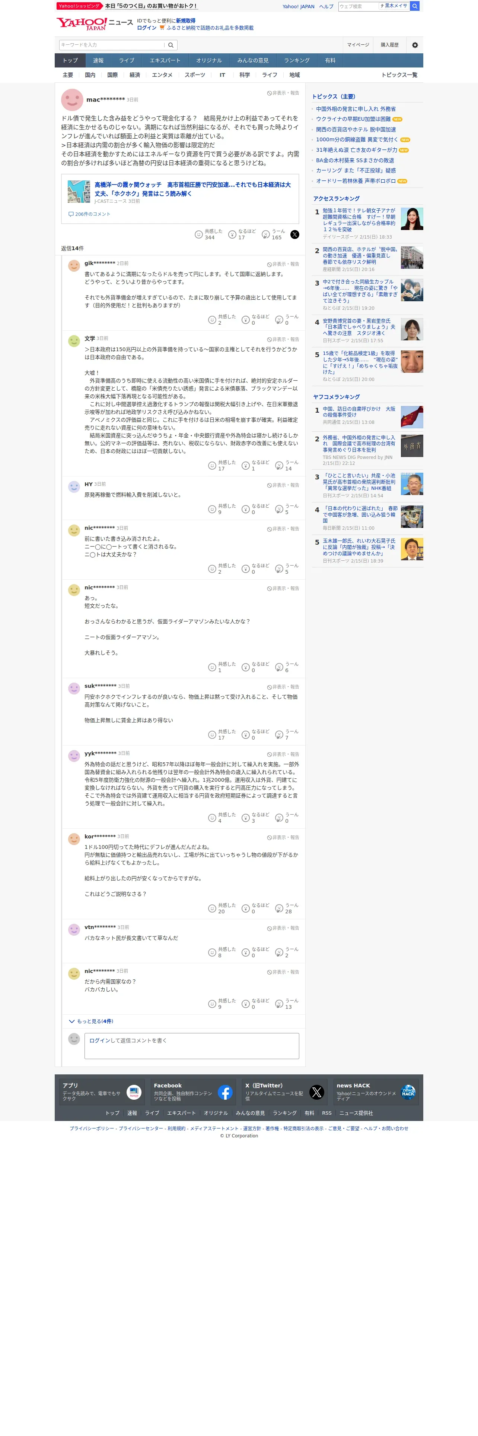Select the 有料 tab
The image size is (478, 1436).
330,61
